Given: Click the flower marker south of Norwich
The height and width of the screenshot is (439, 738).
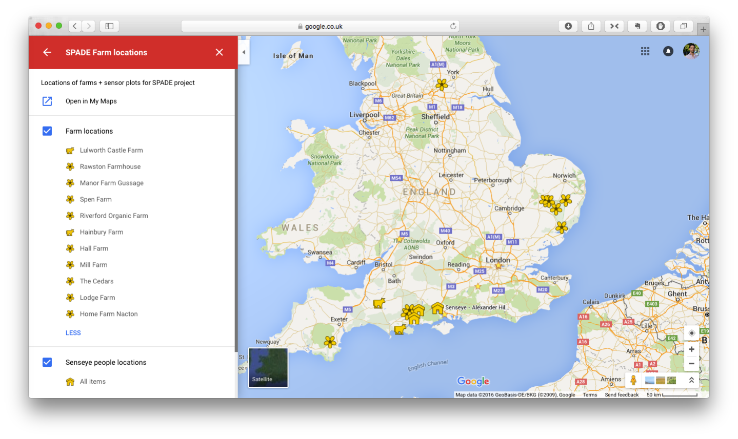Looking at the screenshot, I should tap(566, 200).
